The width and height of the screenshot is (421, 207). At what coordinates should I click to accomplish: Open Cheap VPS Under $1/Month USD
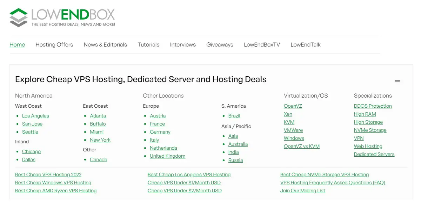pos(184,183)
